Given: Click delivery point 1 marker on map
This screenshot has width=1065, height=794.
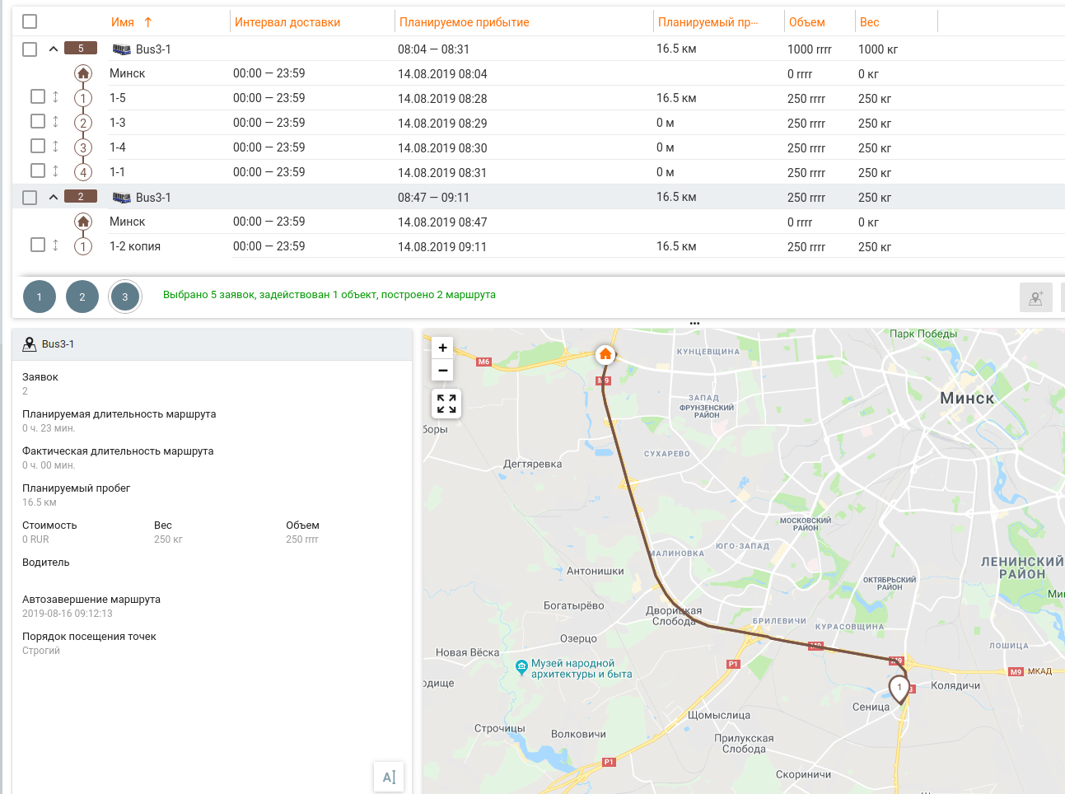Looking at the screenshot, I should coord(899,688).
